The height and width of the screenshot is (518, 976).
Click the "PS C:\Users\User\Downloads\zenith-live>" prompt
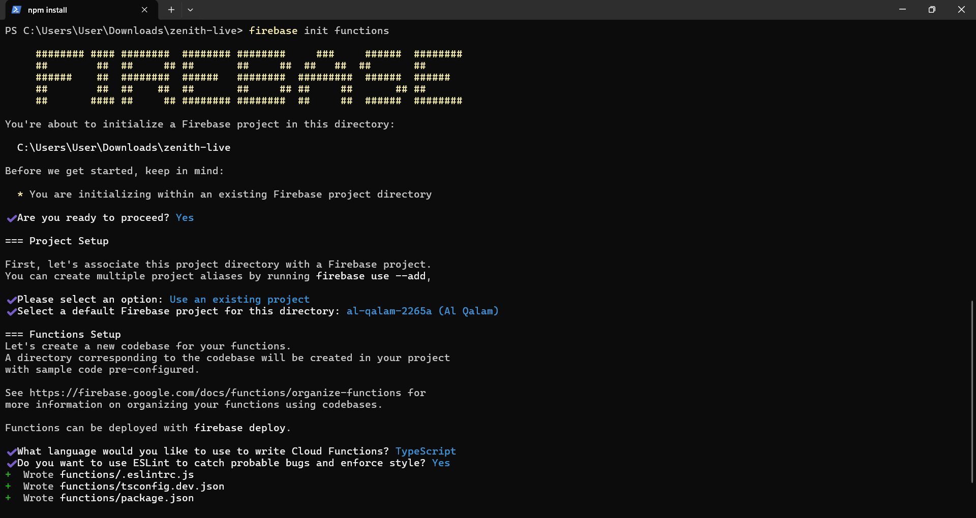[x=124, y=31]
